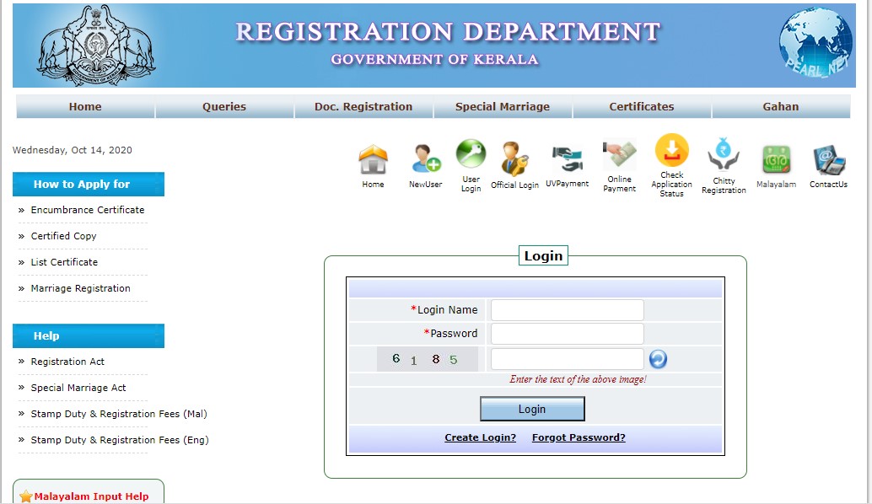
Task: Open Official Login via its icon
Action: click(x=514, y=160)
